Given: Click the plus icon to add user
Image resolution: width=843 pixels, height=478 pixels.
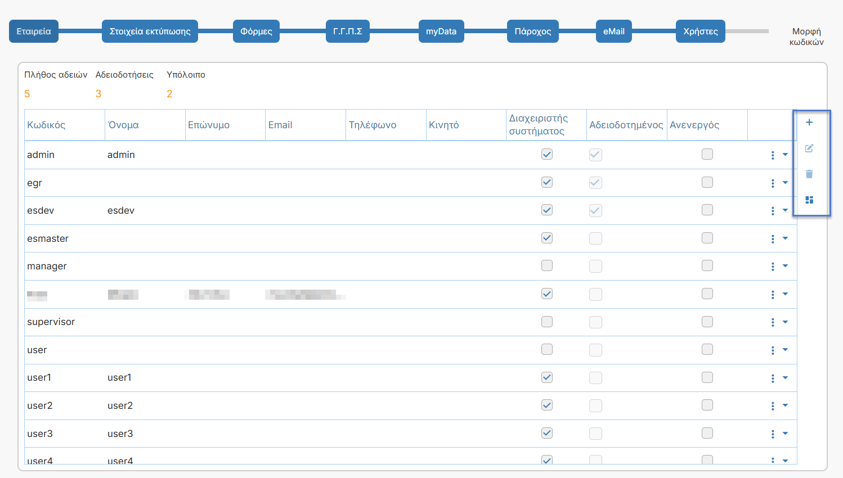Looking at the screenshot, I should coord(809,122).
